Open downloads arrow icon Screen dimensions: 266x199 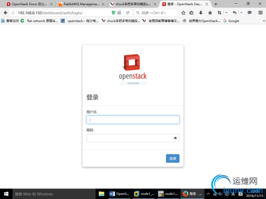(201, 13)
